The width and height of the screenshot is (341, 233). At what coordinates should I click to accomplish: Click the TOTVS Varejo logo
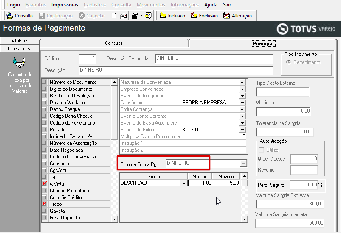(306, 29)
